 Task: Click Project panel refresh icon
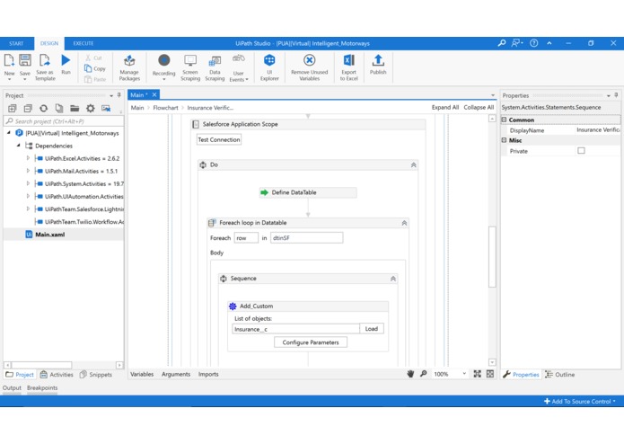(43, 109)
